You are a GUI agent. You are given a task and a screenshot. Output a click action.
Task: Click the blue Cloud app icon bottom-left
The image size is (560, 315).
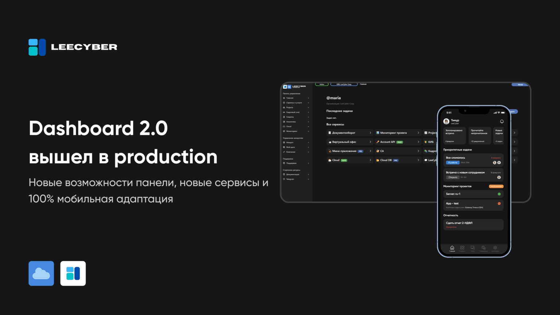click(41, 273)
